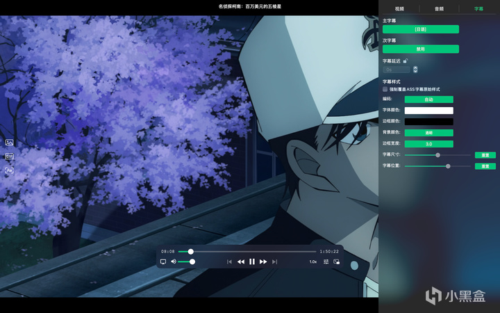Screen dimensions: 500x313
Task: Enable 强制覆盖ASS字幕原始样式 checkbox
Action: coord(385,90)
